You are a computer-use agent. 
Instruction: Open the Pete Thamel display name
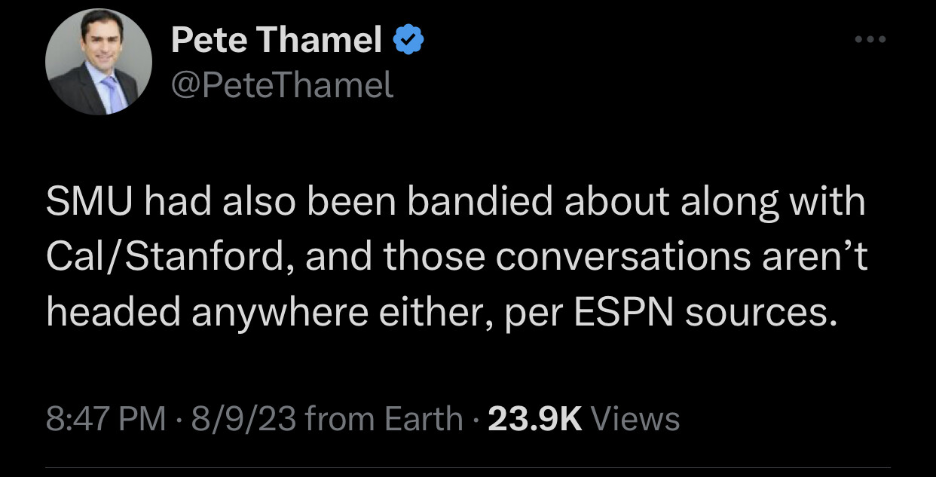[277, 41]
